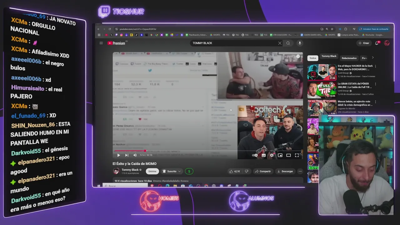This screenshot has height=225, width=400.
Task: Open Compra cartas Poke bookmark
Action: pyautogui.click(x=348, y=35)
